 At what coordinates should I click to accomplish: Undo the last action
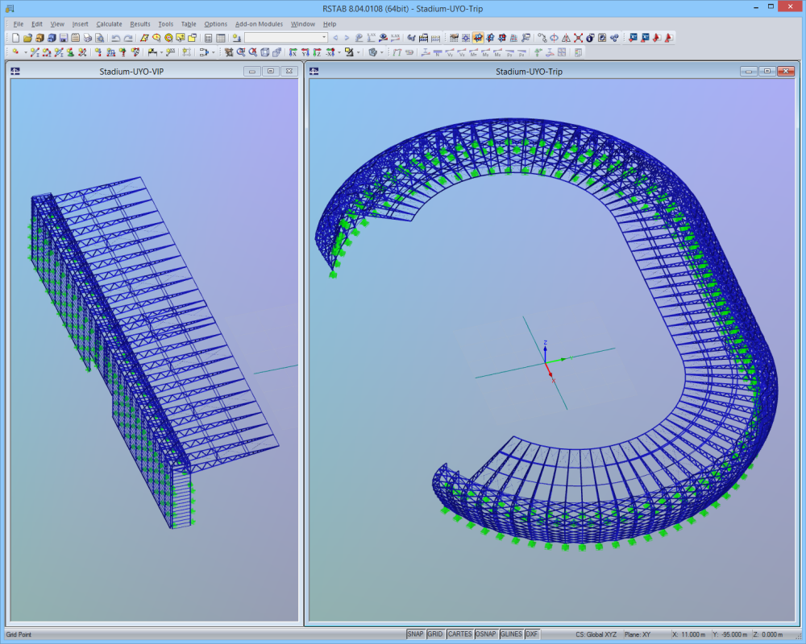click(116, 37)
